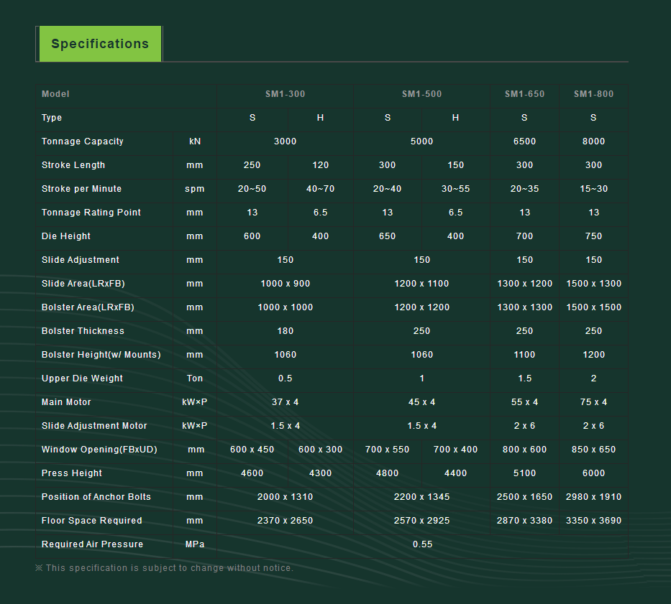
Task: Select the Press Height value 6000
Action: (x=593, y=473)
